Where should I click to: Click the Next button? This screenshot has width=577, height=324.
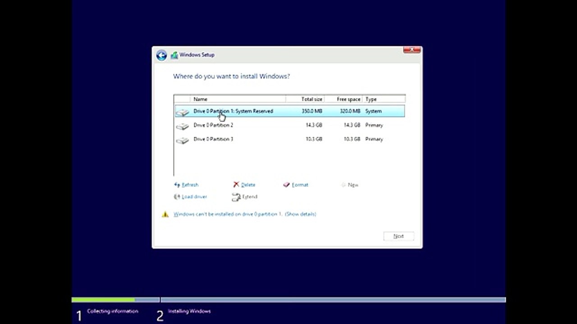pos(398,236)
